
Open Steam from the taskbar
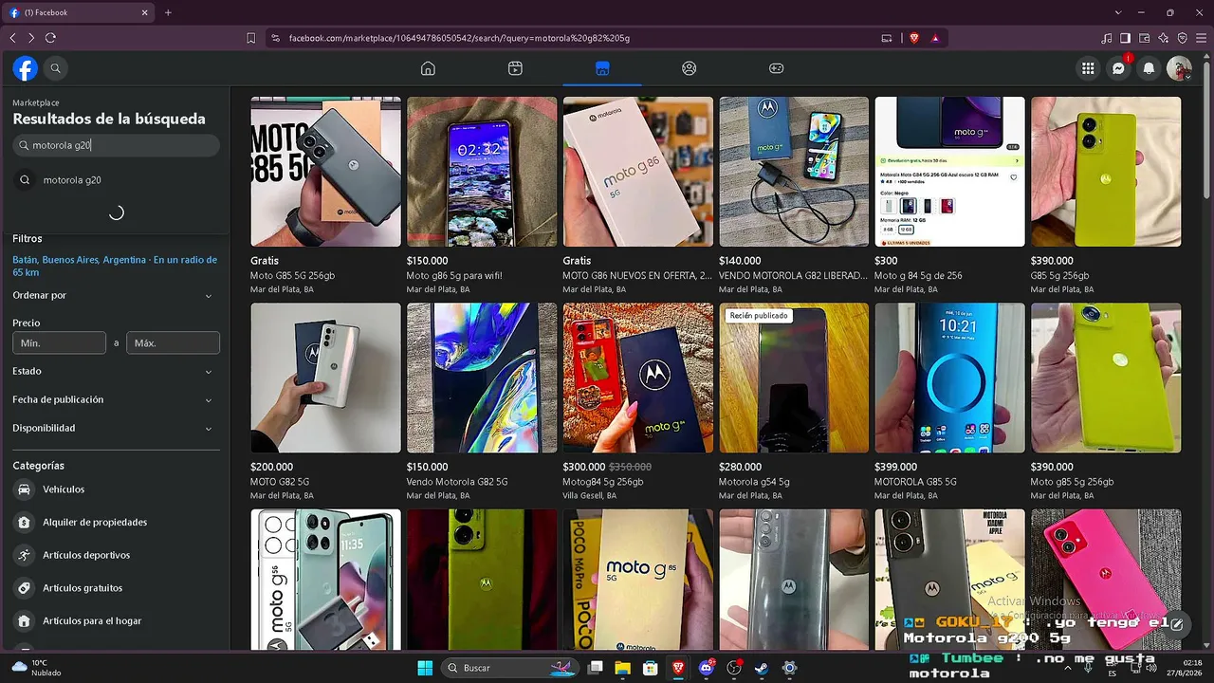coord(761,668)
